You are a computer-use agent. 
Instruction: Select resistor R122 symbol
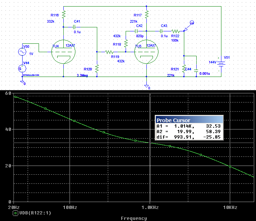[176, 31]
